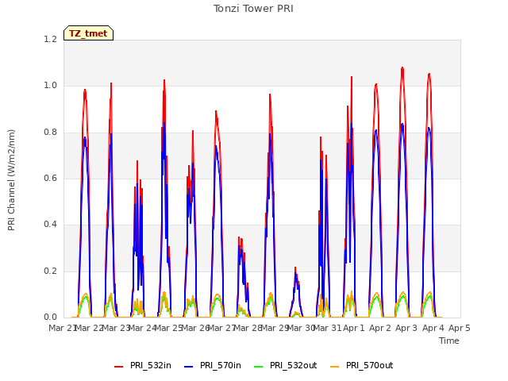Screen dimensions: 508x381
Task: Click the y-axis label PRI Channel (W/m2/nm)
Action: coord(11,180)
